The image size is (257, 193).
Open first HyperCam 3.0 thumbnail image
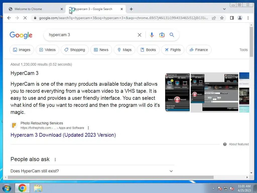(x=177, y=92)
